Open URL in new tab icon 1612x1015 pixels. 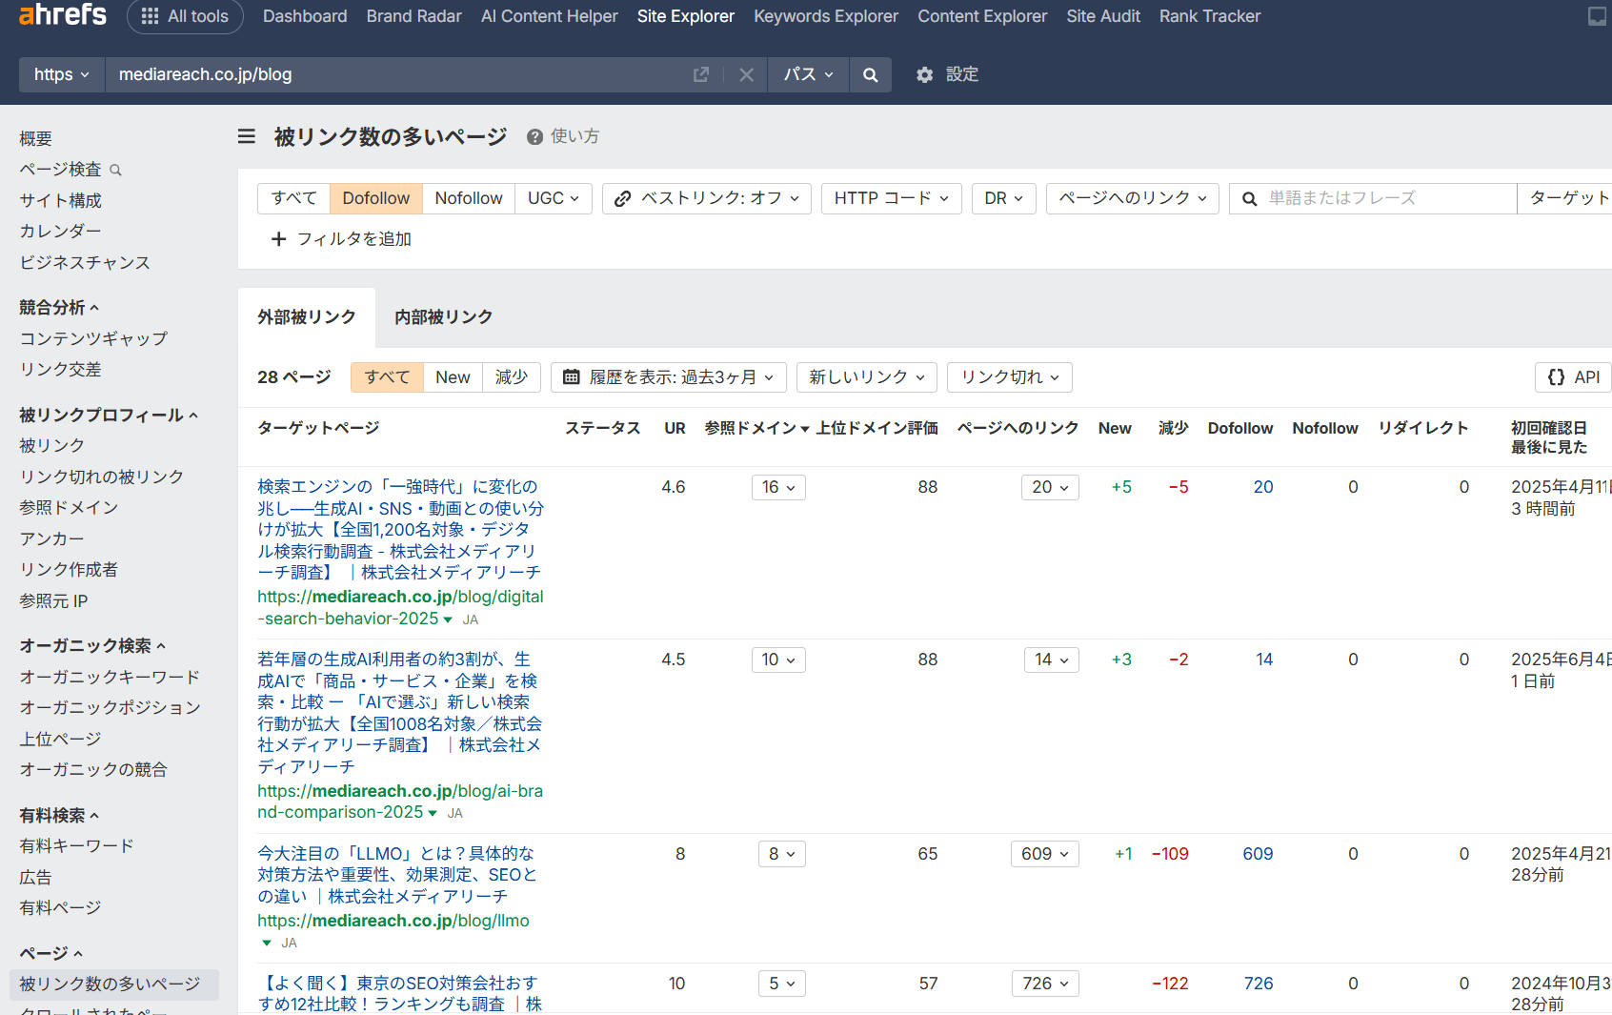coord(701,74)
